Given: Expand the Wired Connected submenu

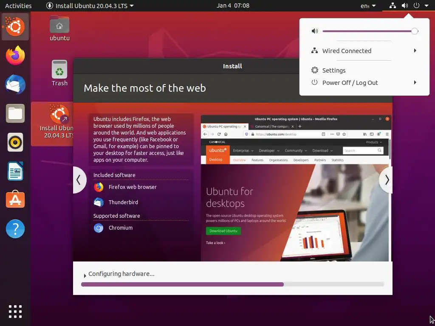Looking at the screenshot, I should coord(415,51).
